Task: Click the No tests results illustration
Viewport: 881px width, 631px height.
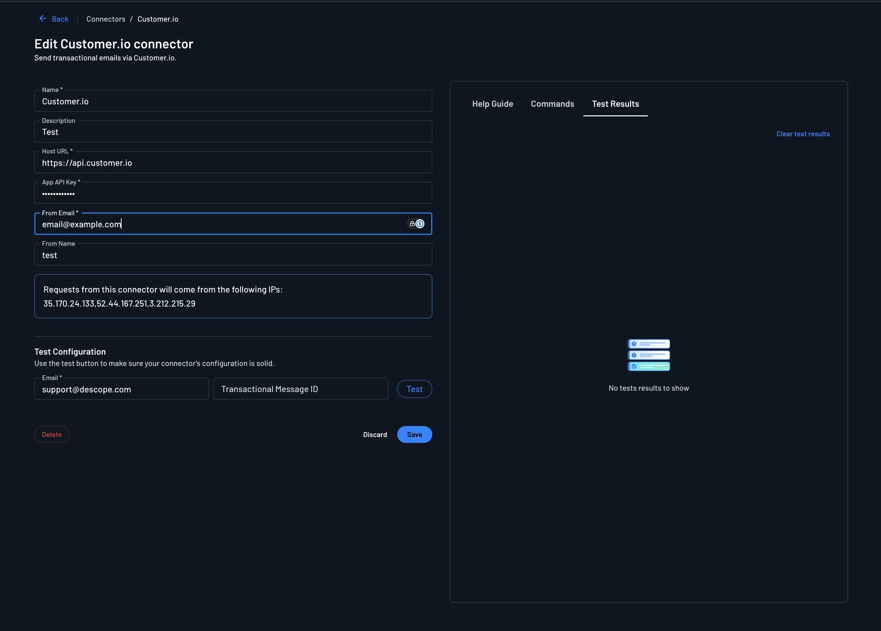Action: pos(649,355)
